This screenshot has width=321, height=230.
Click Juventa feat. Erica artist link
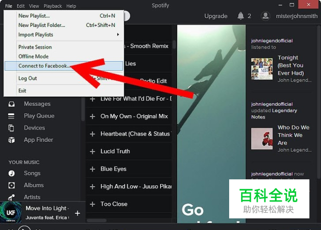pyautogui.click(x=47, y=217)
